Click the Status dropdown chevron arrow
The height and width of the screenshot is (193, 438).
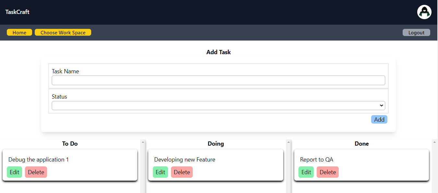pyautogui.click(x=381, y=105)
